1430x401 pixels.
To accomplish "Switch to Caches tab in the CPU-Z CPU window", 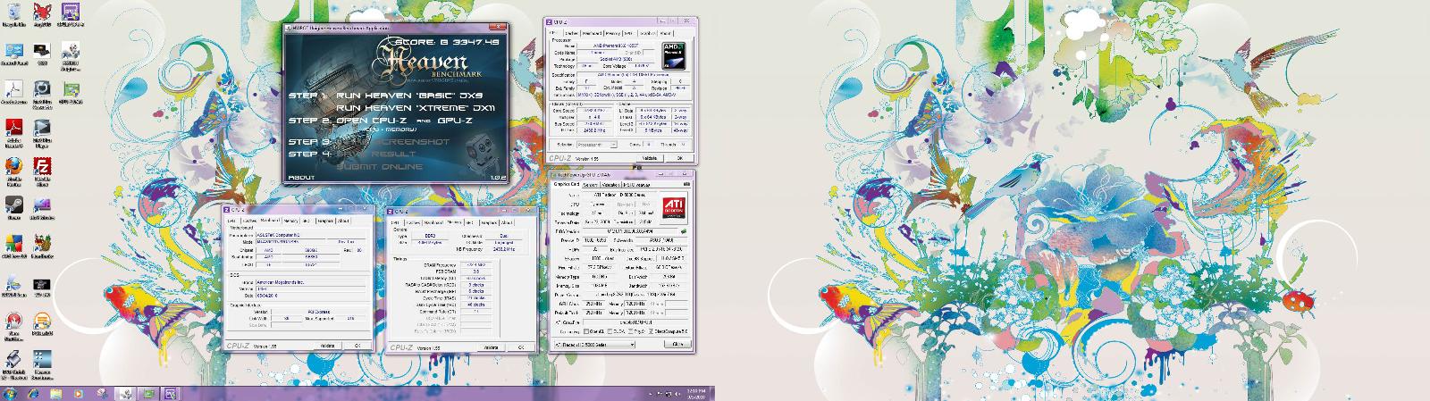I will [x=571, y=33].
